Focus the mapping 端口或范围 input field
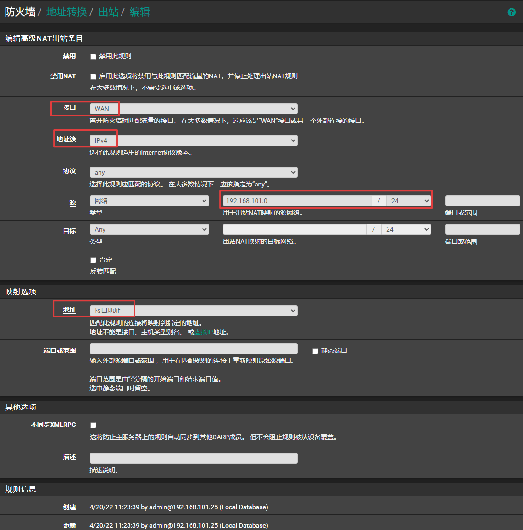 pyautogui.click(x=193, y=349)
